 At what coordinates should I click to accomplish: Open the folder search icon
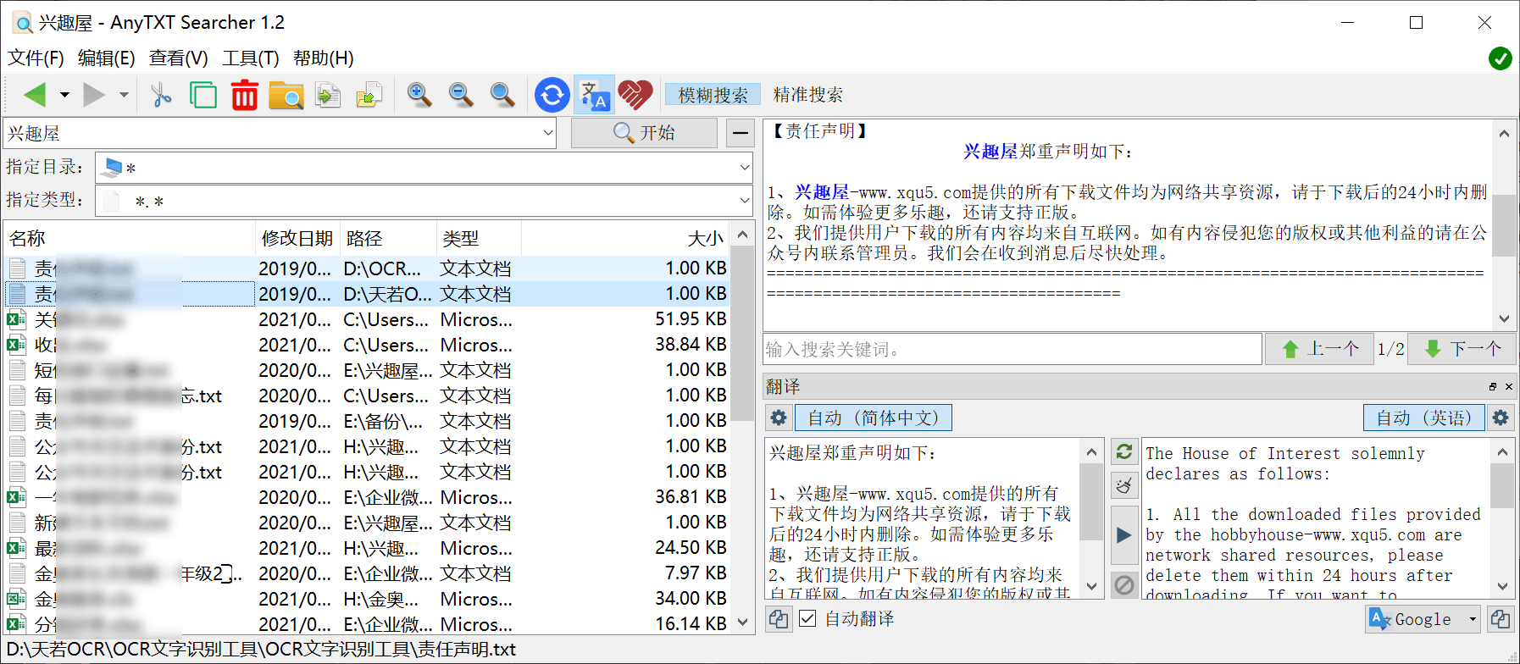coord(286,95)
